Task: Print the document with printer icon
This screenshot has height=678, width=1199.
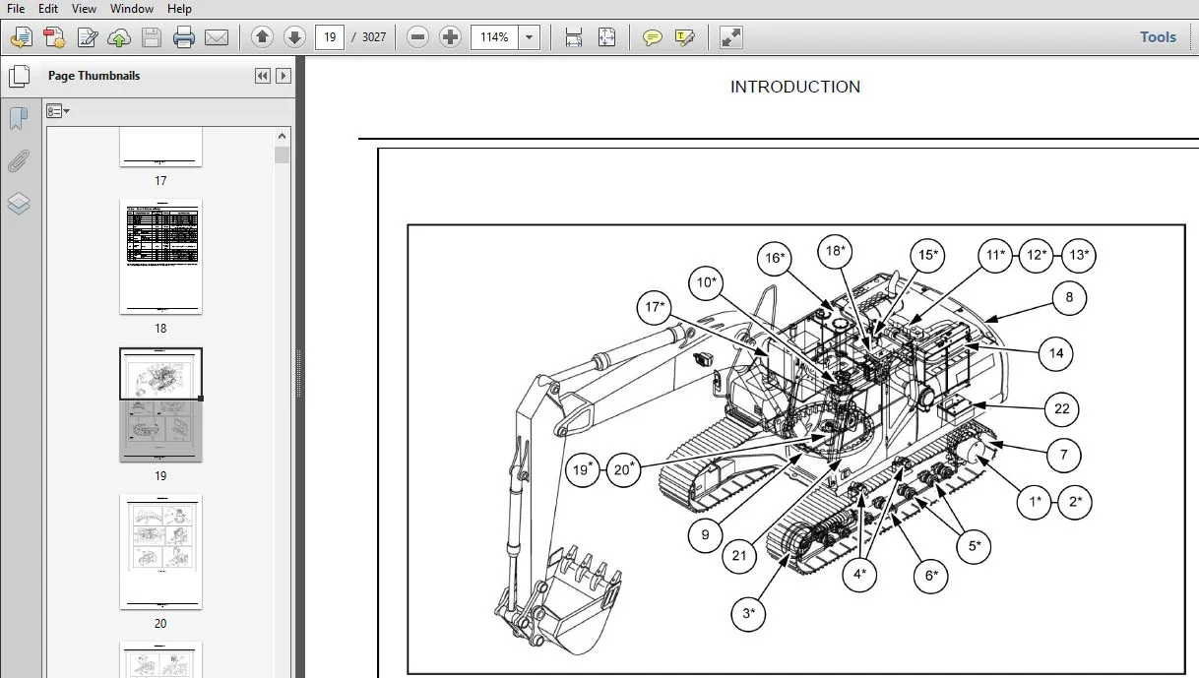Action: (184, 38)
